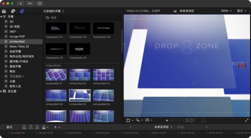251x138 pixels.
Task: Click the connect clip to storyline icon
Action: [x=24, y=127]
